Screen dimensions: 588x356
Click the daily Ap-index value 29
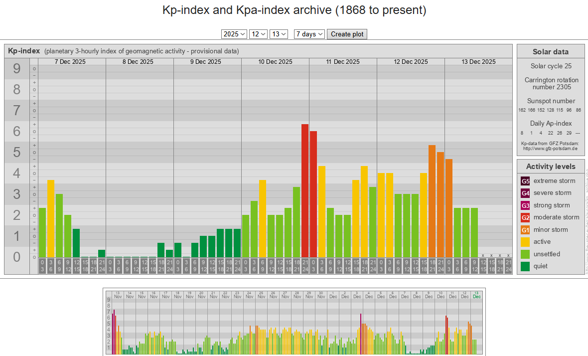[569, 133]
